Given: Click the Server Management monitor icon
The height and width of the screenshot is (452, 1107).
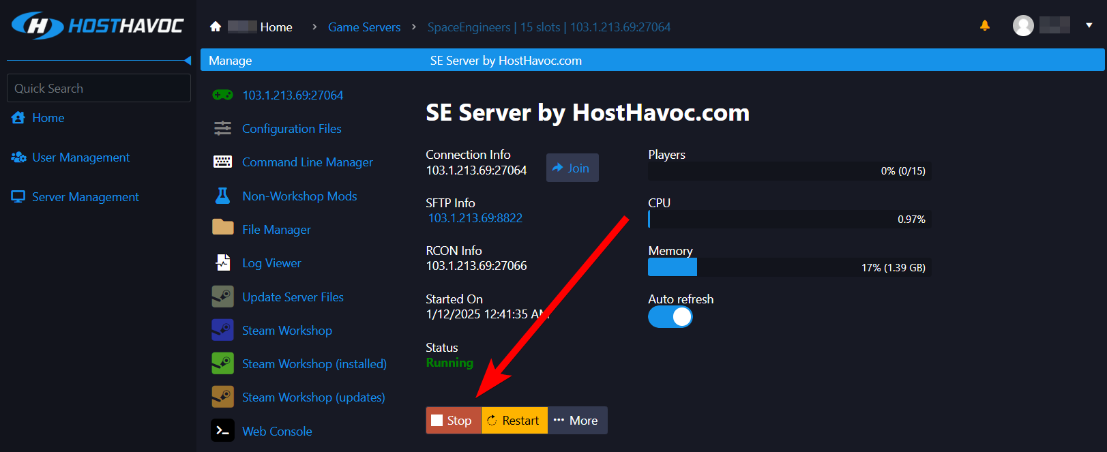Looking at the screenshot, I should (x=18, y=197).
